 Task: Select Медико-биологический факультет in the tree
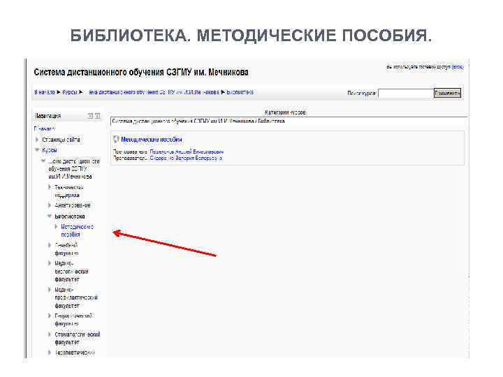[x=71, y=271]
